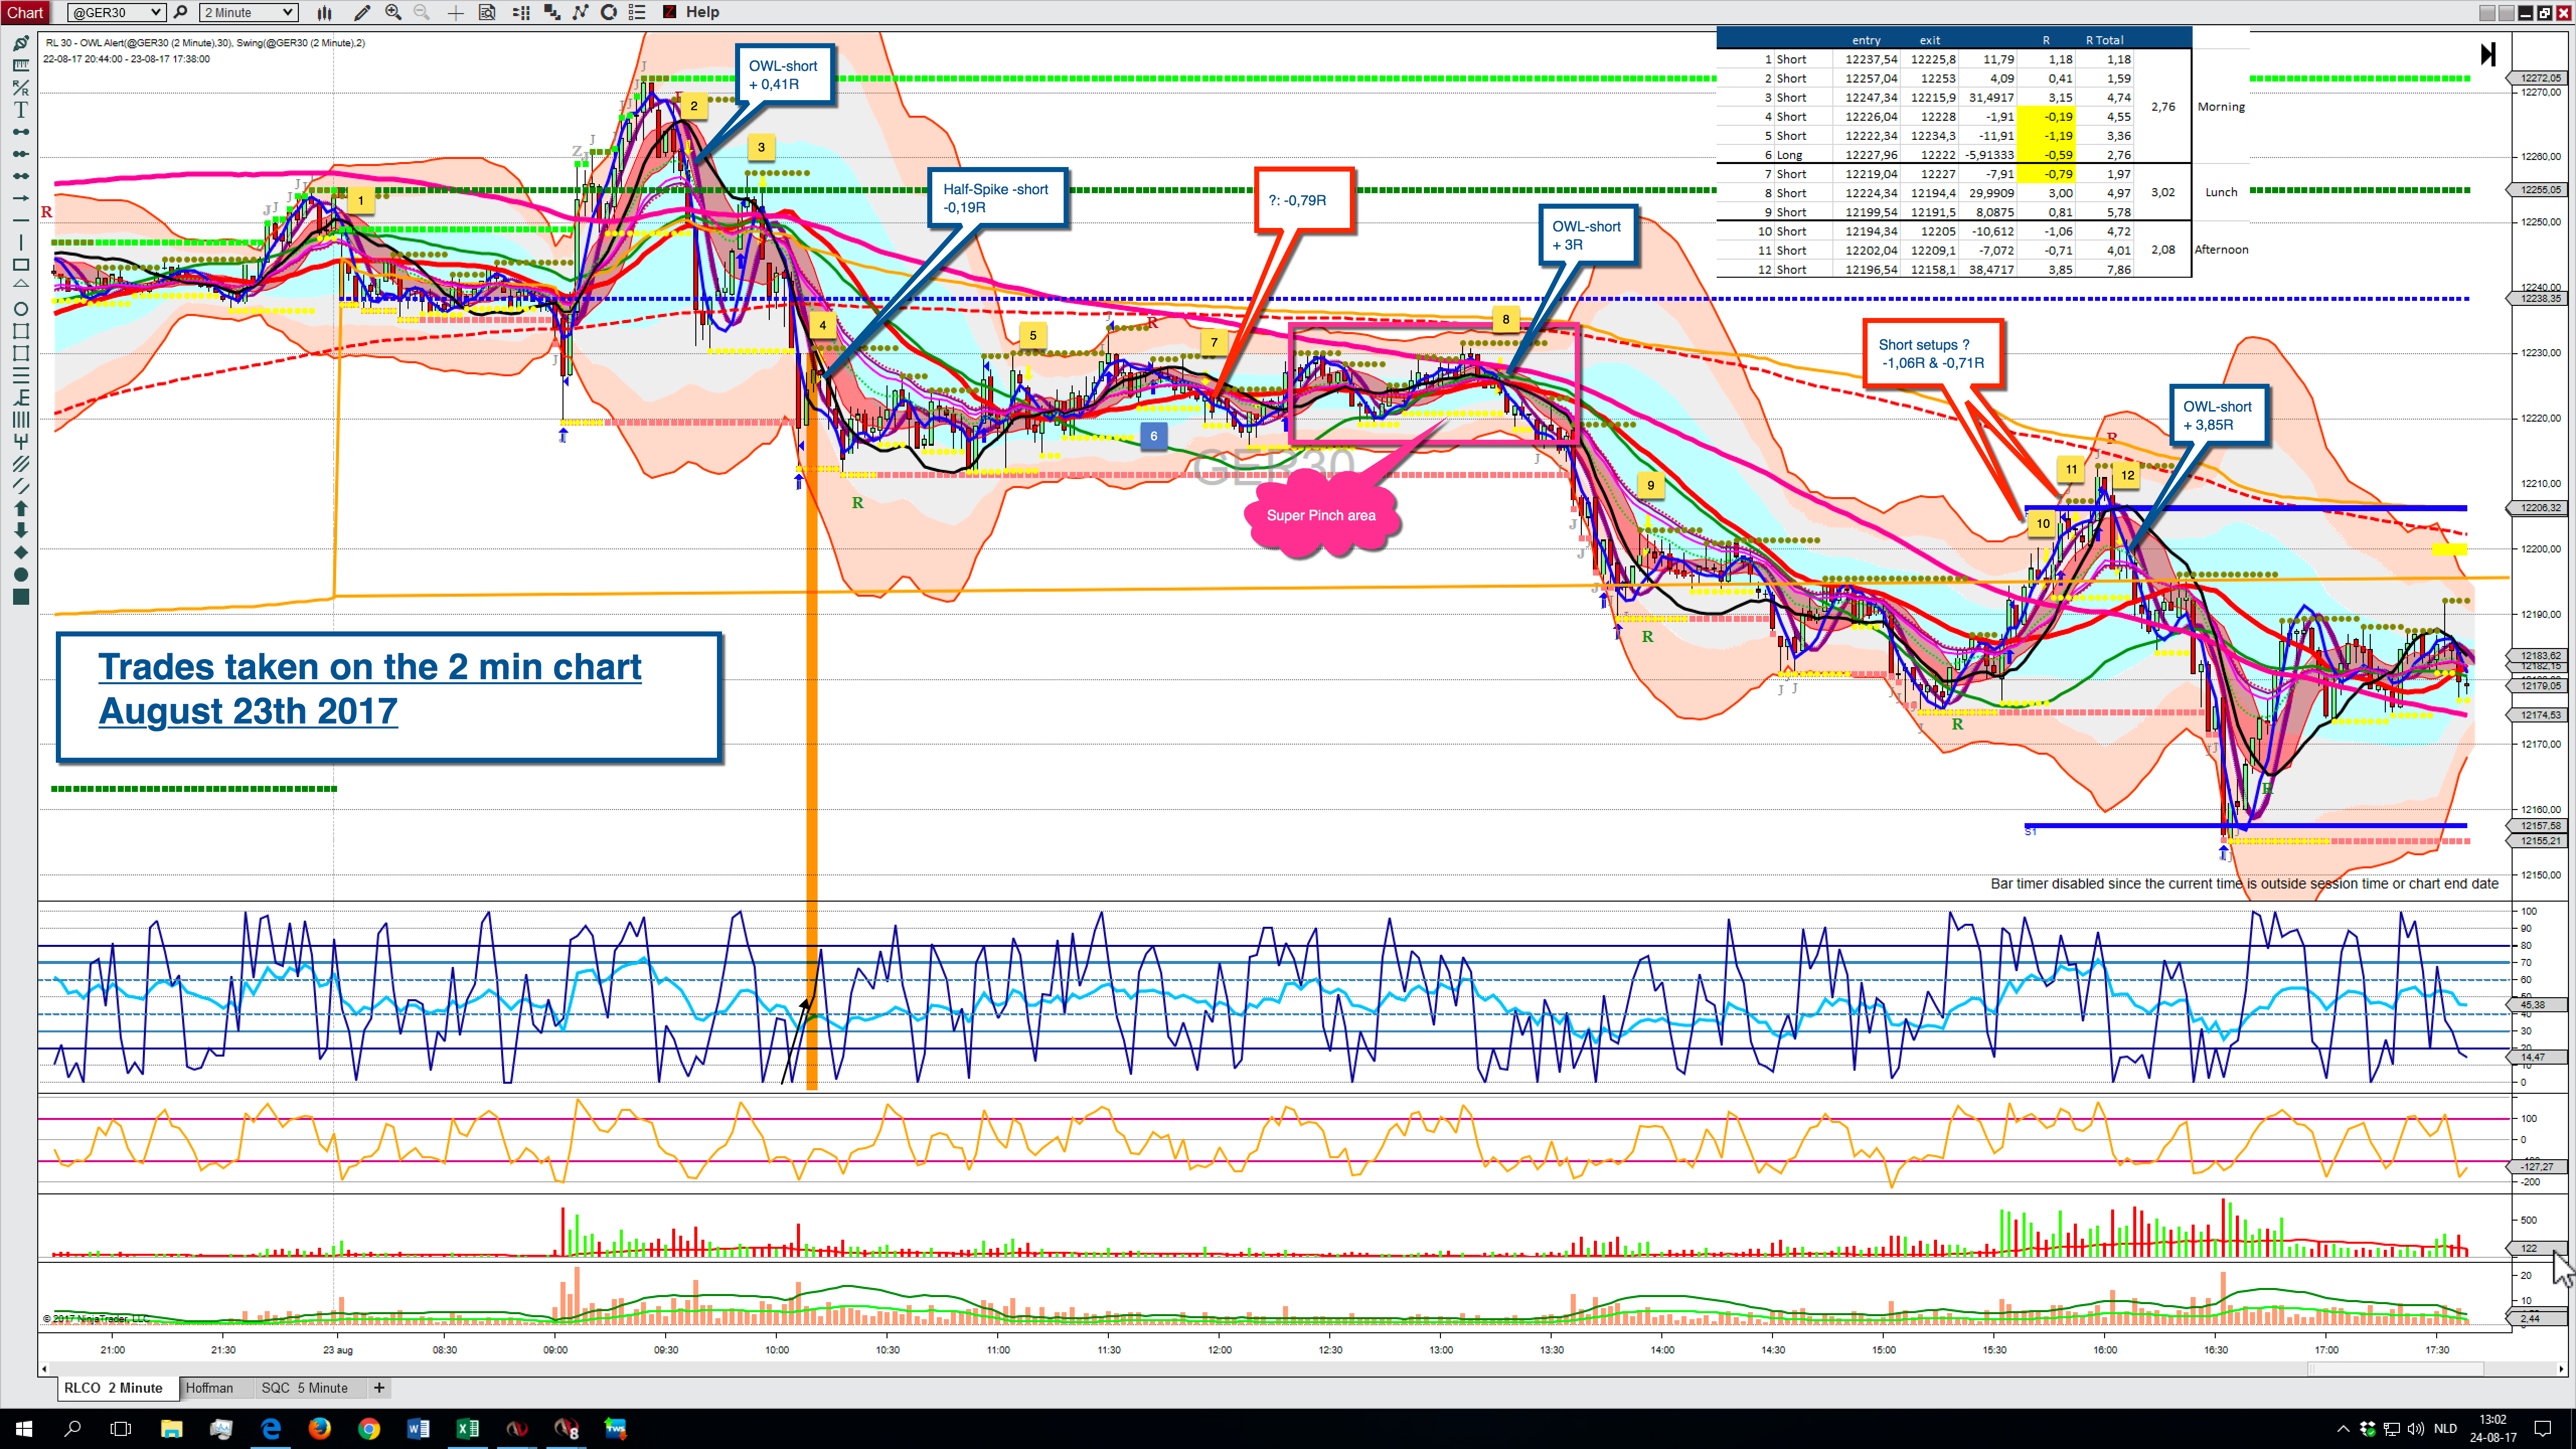This screenshot has height=1449, width=2576.
Task: Toggle the crosshair cursor icon
Action: coord(455,12)
